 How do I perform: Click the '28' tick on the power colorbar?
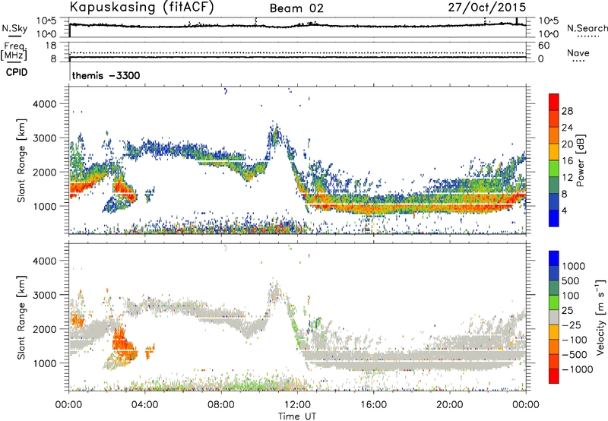(x=567, y=111)
